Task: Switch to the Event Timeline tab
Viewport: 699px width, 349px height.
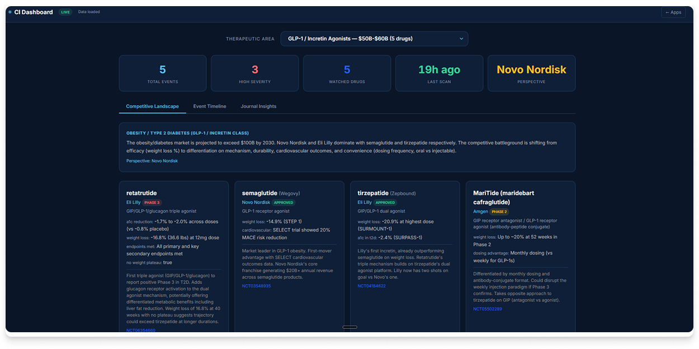Action: click(x=210, y=106)
